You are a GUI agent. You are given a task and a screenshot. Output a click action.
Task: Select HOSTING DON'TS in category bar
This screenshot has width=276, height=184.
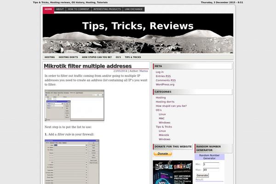(68, 57)
